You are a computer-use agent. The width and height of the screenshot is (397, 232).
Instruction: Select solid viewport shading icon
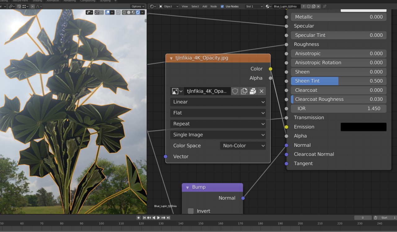pos(129,12)
